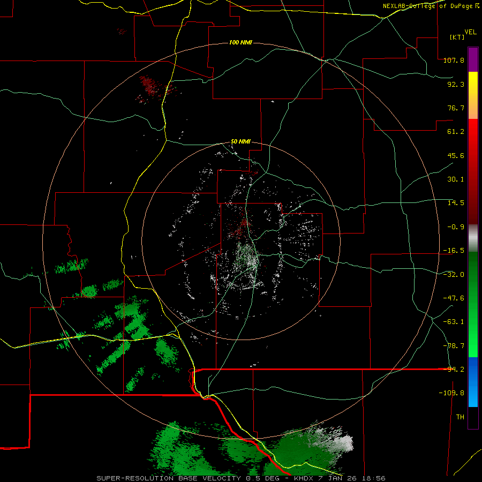Pick the gray segment of color bar
This screenshot has height=482, width=482.
(x=473, y=238)
